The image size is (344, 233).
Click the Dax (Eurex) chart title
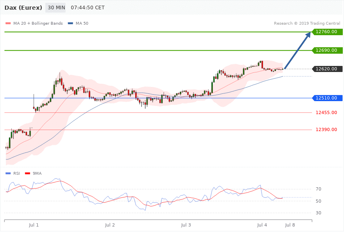23,8
